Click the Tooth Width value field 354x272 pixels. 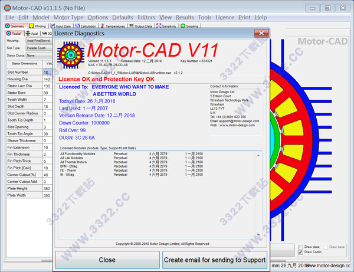pos(47,100)
